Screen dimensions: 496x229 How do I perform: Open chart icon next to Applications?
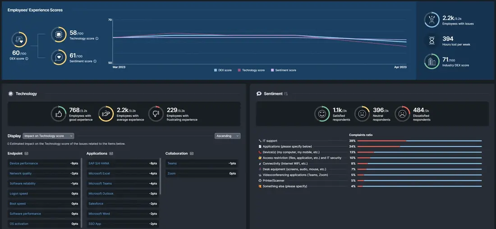pyautogui.click(x=111, y=153)
